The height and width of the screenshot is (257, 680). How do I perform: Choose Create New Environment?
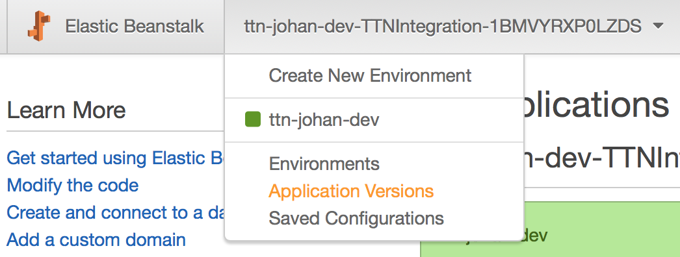(x=370, y=76)
